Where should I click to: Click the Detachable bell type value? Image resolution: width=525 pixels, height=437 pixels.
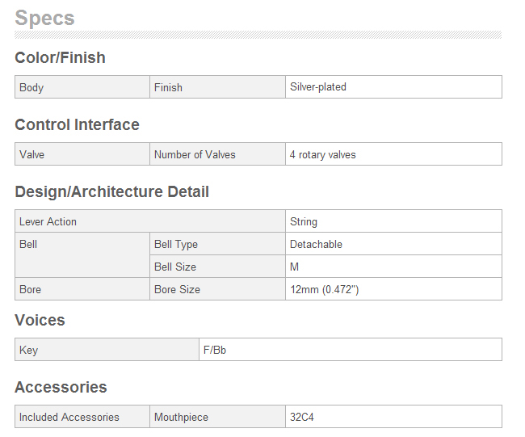pyautogui.click(x=316, y=244)
